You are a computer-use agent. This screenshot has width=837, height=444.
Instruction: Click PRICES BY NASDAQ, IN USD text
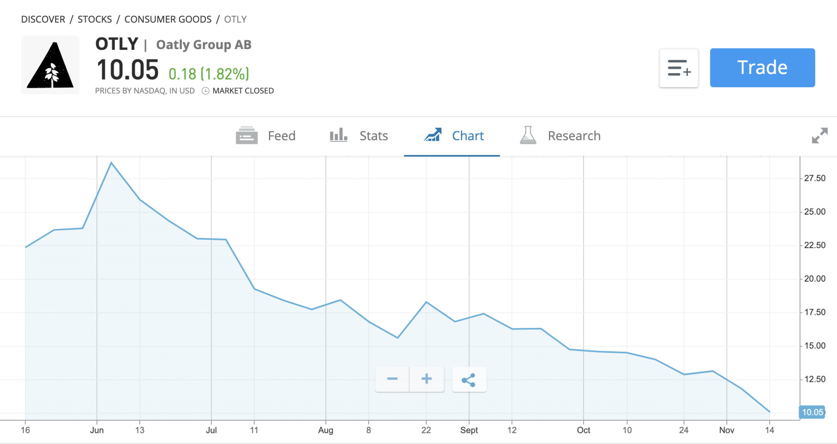pos(145,91)
